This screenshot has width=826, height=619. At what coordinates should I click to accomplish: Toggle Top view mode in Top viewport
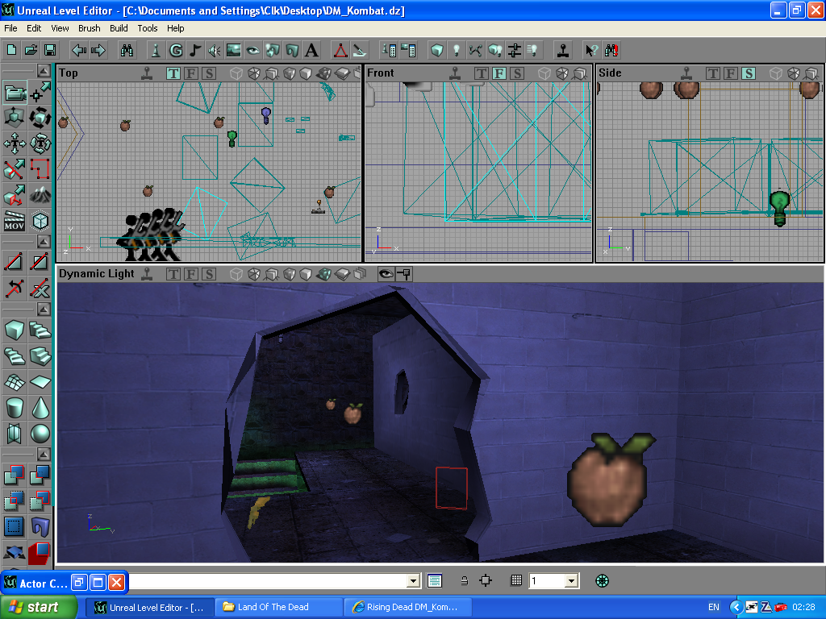[173, 73]
